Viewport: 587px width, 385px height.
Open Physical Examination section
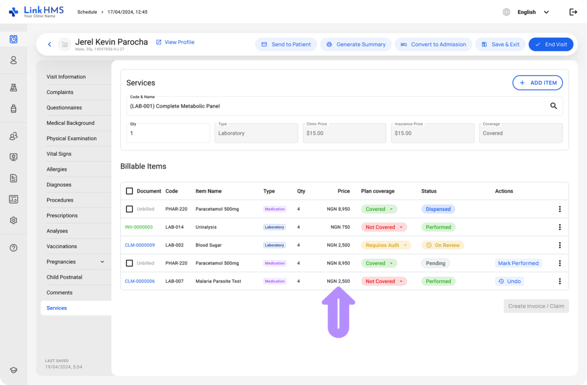coord(72,139)
